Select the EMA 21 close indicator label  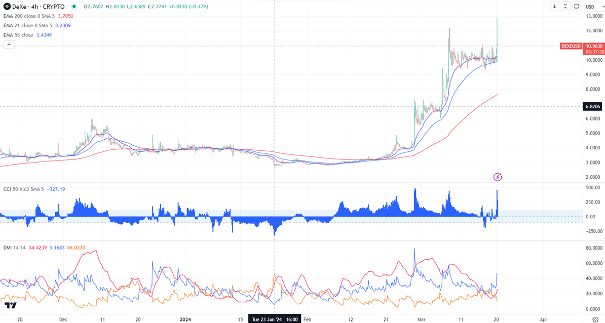coord(28,25)
